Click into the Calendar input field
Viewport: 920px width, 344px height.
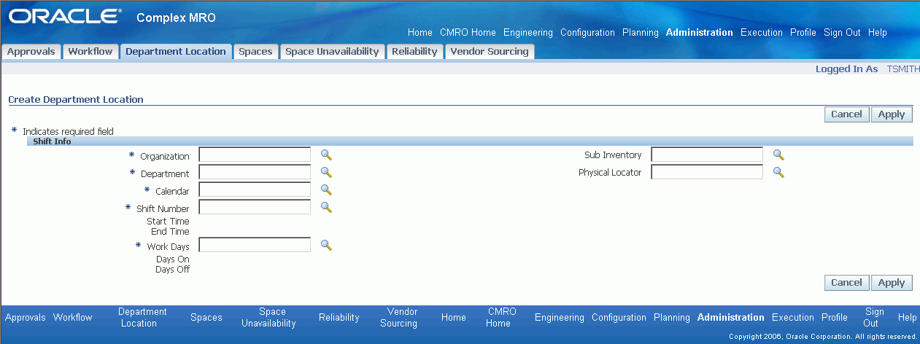point(255,189)
